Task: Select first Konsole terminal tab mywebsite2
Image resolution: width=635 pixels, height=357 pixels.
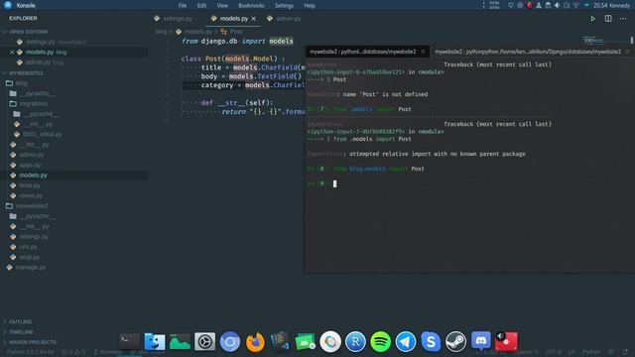Action: click(362, 52)
